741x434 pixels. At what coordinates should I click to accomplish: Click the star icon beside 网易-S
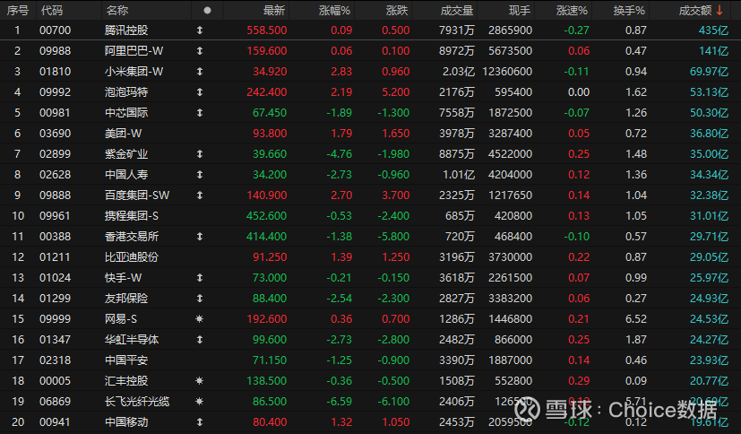(x=200, y=318)
